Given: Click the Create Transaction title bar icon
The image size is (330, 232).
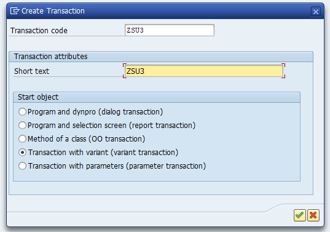Looking at the screenshot, I should tap(15, 10).
